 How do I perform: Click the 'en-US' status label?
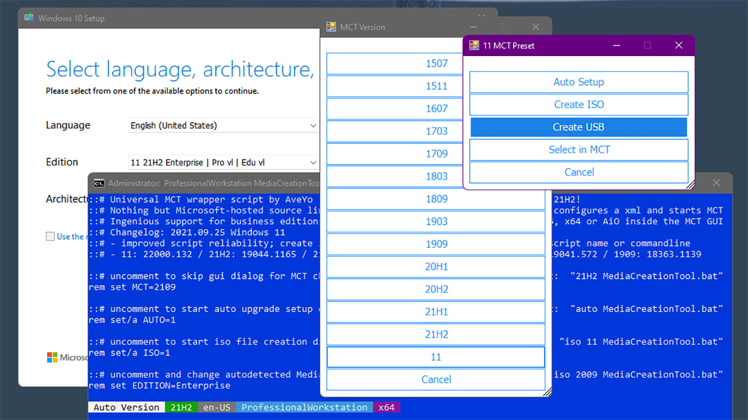[217, 407]
